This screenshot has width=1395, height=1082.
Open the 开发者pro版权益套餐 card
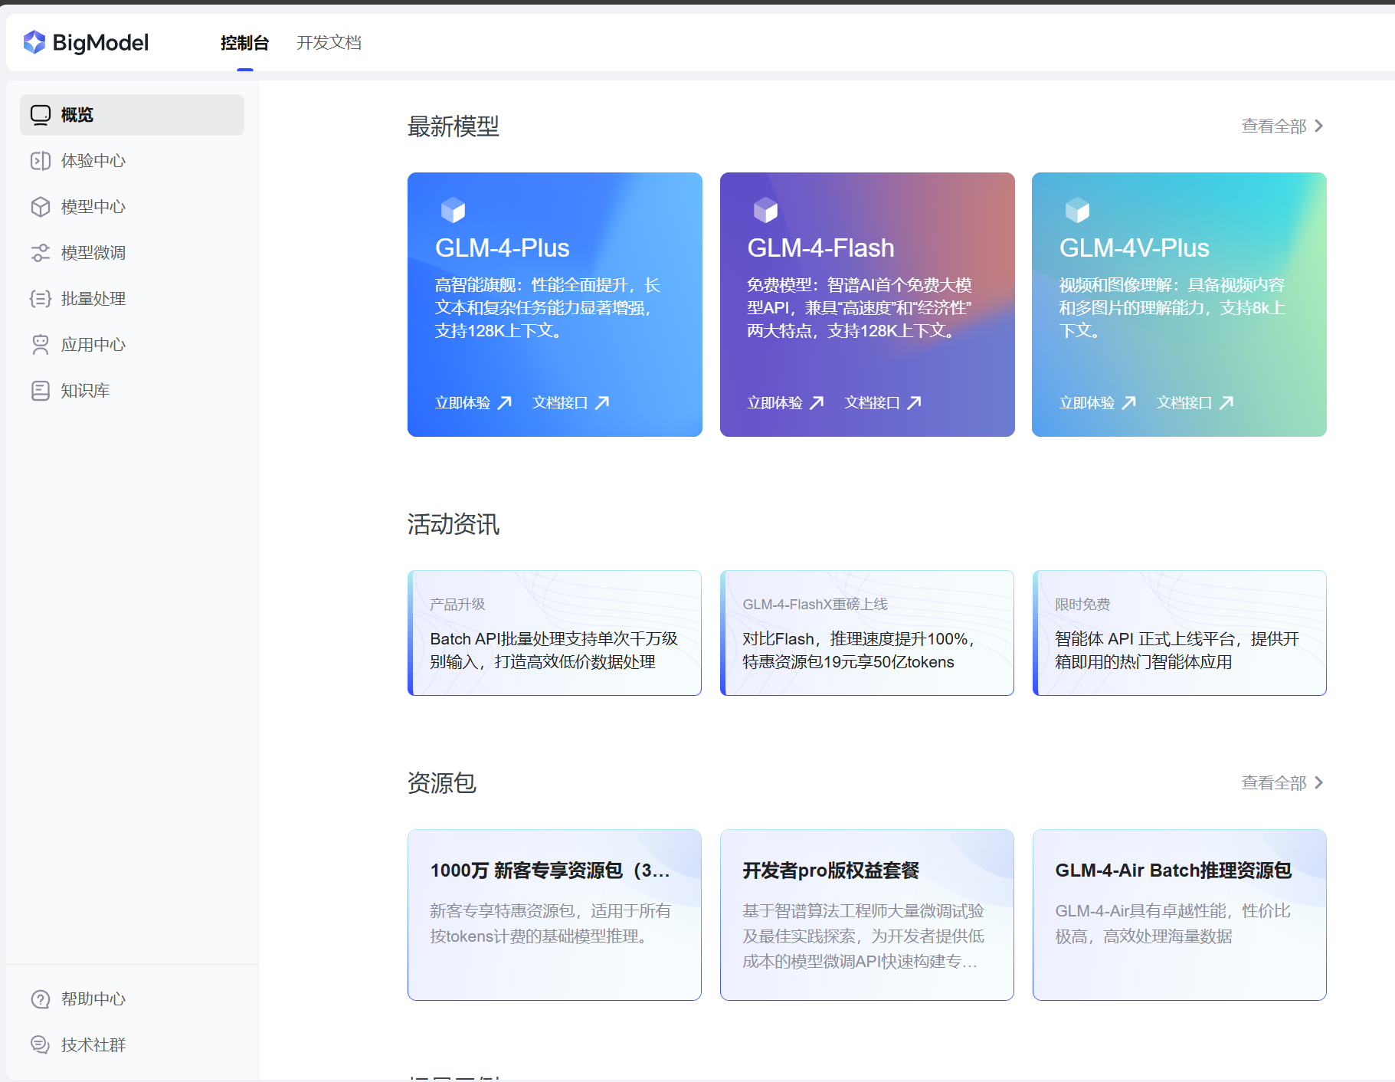[867, 915]
